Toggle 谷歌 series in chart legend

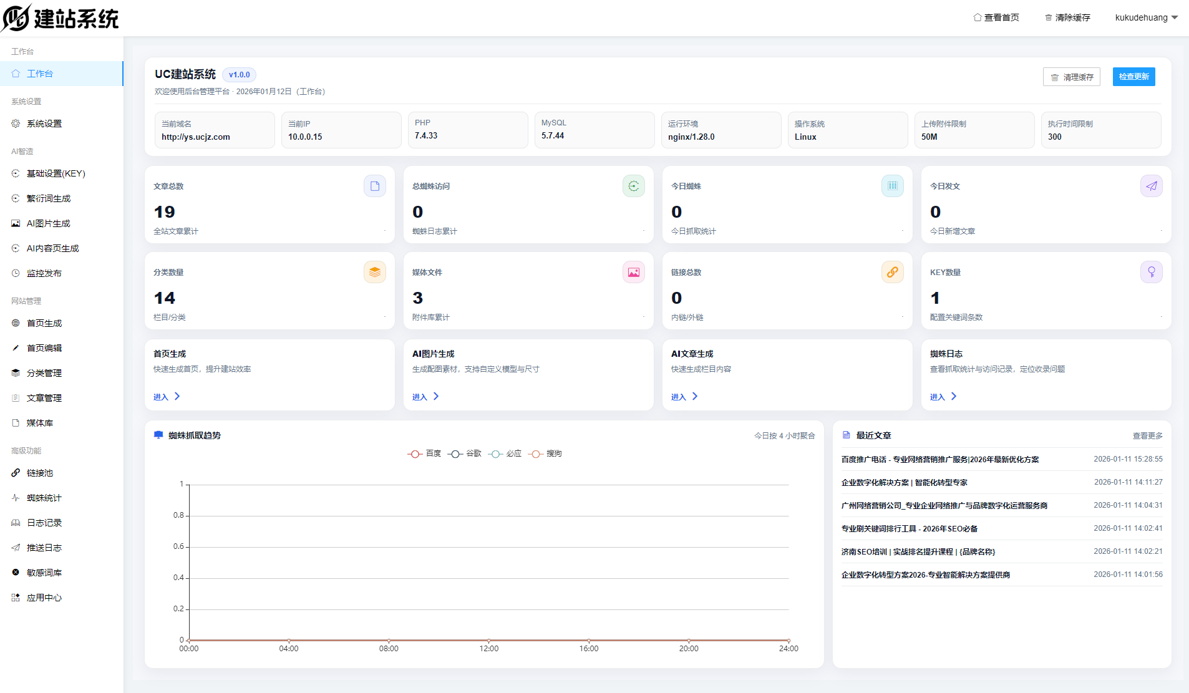(465, 453)
